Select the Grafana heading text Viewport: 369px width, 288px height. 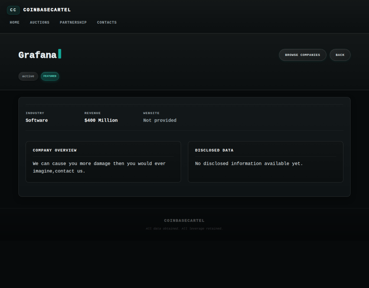pos(37,55)
